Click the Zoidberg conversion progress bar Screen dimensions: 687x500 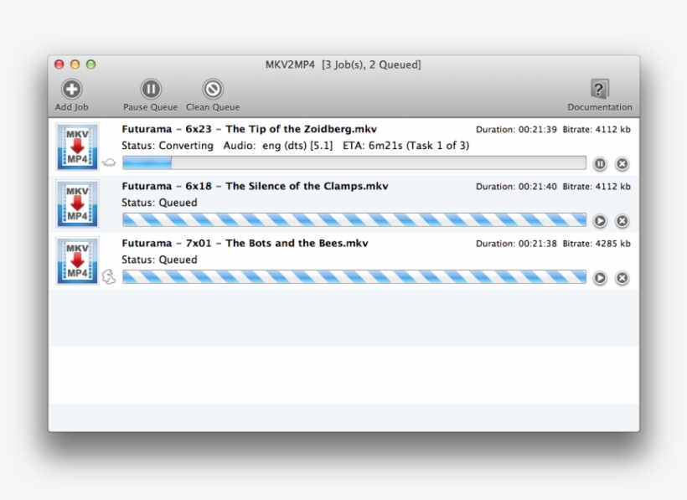(354, 163)
